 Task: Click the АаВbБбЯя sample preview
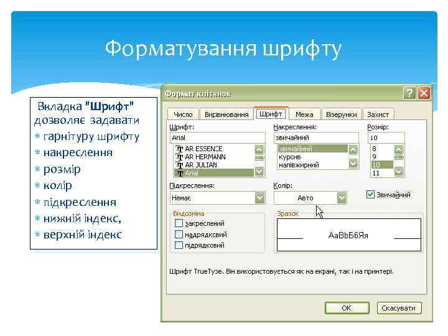[348, 235]
